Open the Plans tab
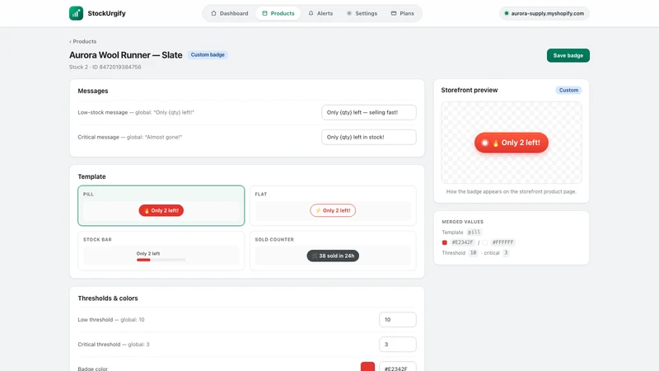 coord(402,13)
